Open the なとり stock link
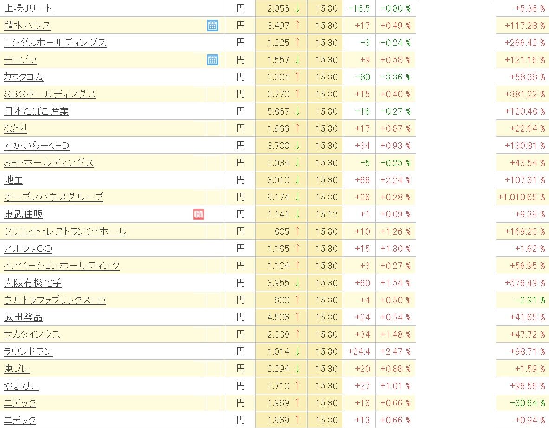The height and width of the screenshot is (428, 549). tap(15, 128)
